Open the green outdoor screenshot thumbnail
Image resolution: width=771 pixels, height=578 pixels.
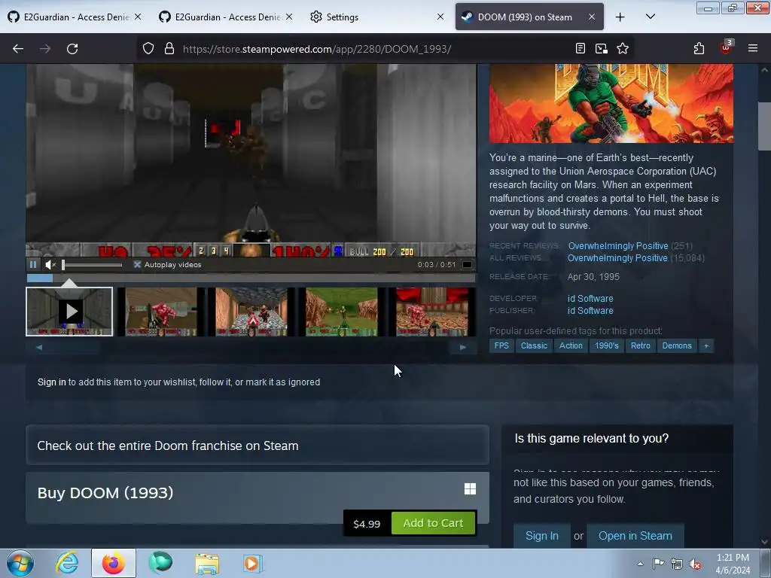point(342,312)
